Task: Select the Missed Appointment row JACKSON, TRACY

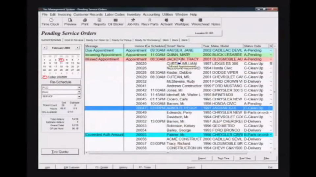Action: click(178, 59)
